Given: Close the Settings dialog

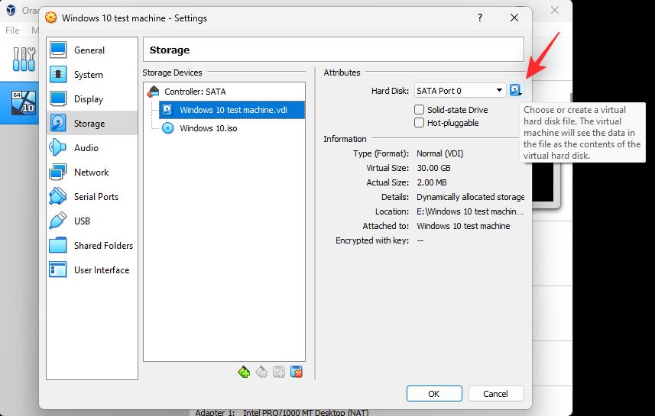Looking at the screenshot, I should 514,18.
